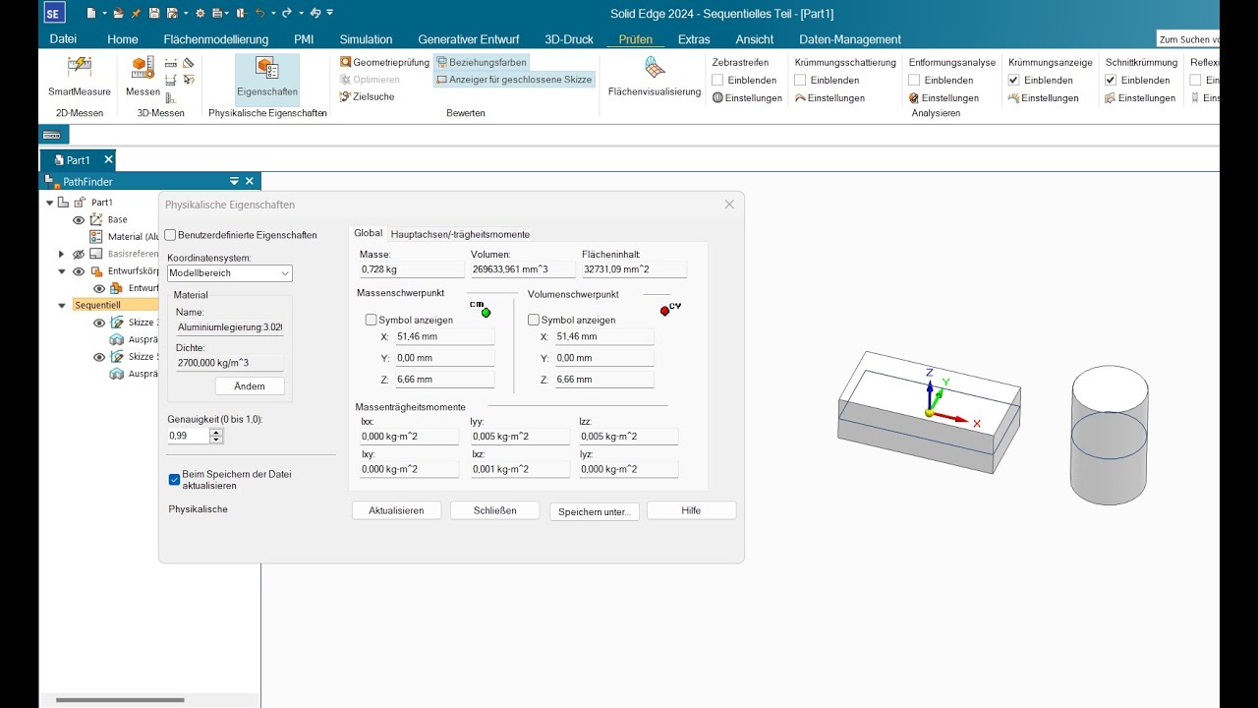Screen dimensions: 1258x708
Task: Collapse the Part1 tree node
Action: (x=49, y=203)
